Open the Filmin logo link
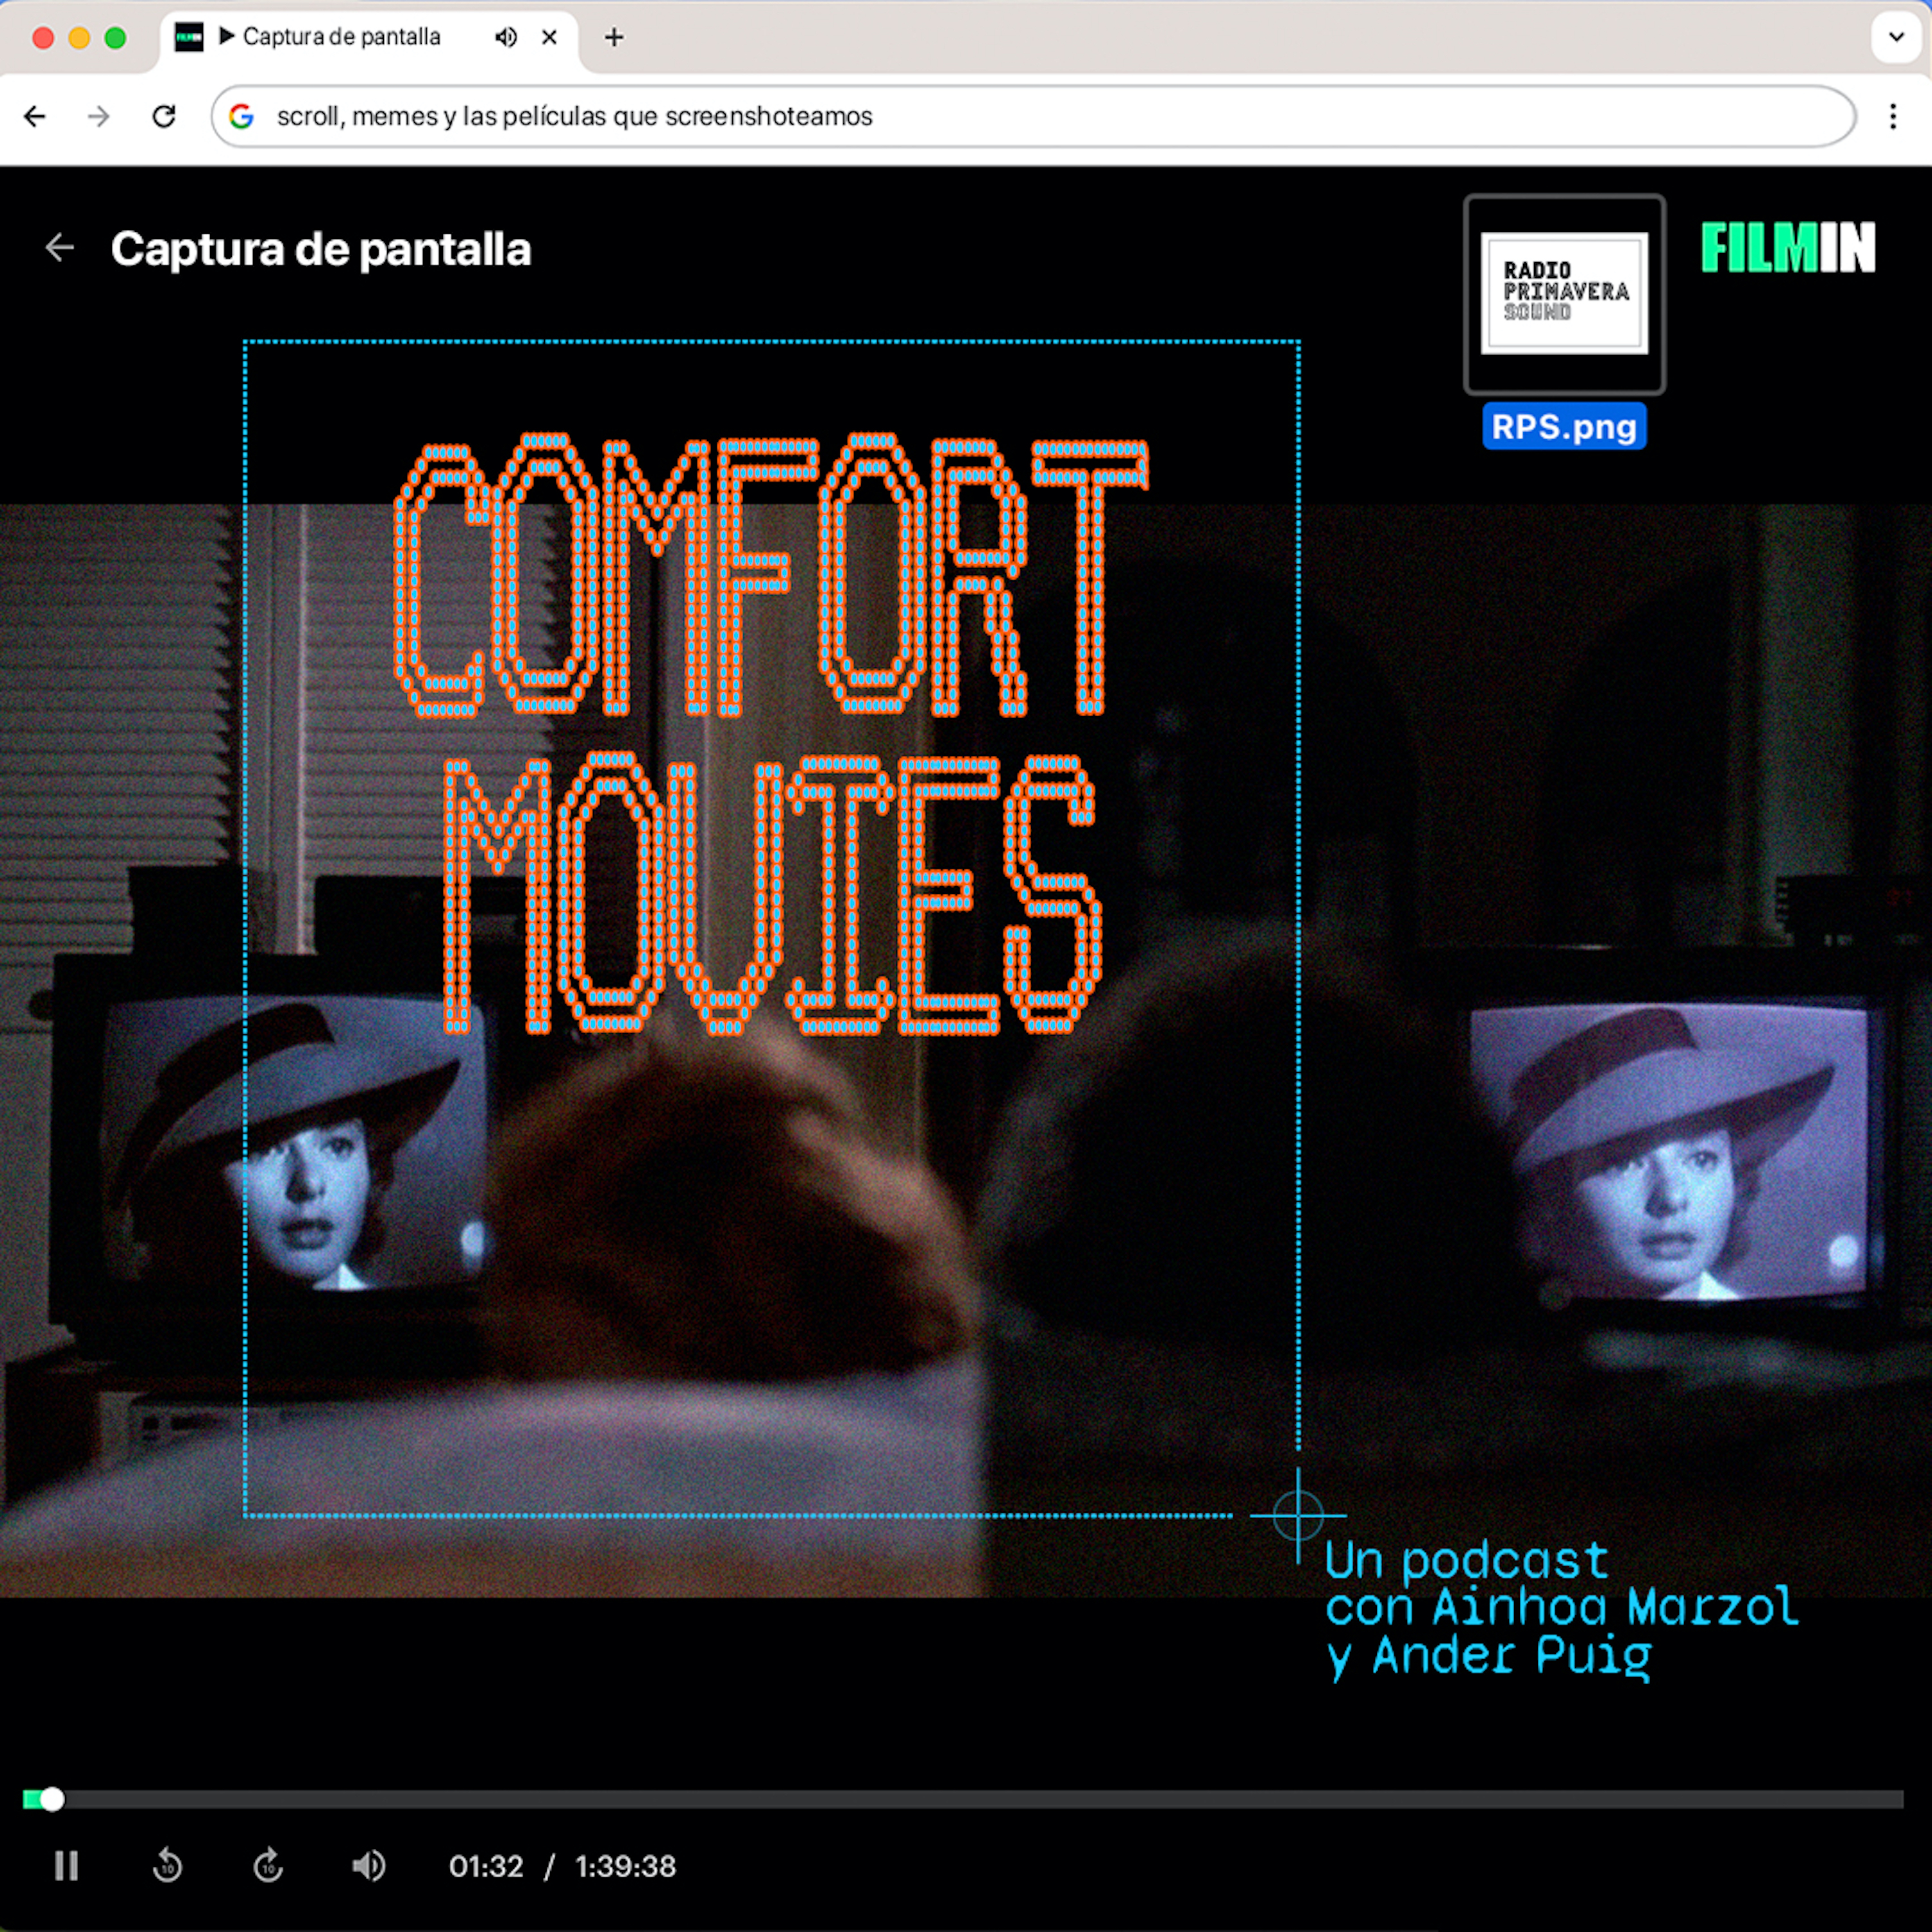This screenshot has width=1932, height=1932. [1788, 248]
